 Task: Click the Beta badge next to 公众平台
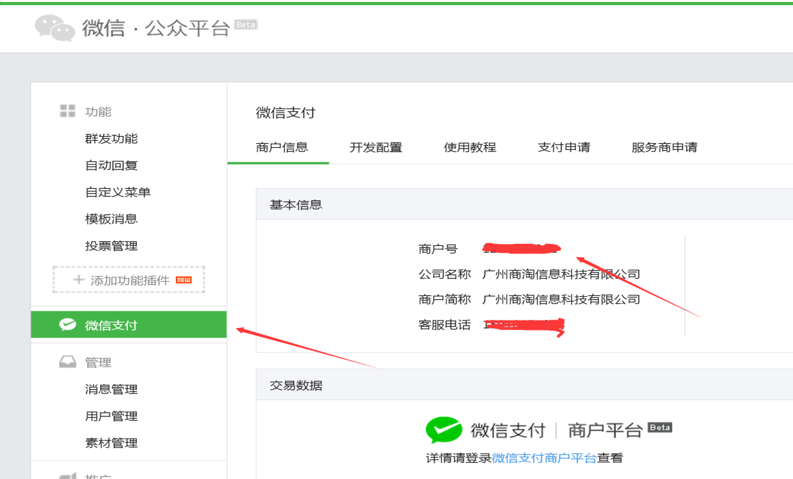point(246,24)
